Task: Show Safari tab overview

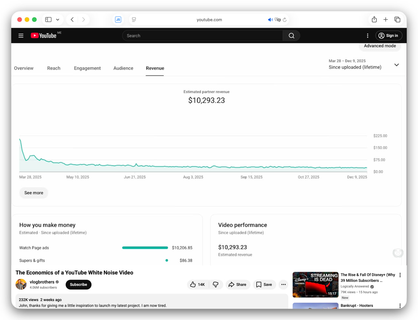Action: tap(397, 20)
